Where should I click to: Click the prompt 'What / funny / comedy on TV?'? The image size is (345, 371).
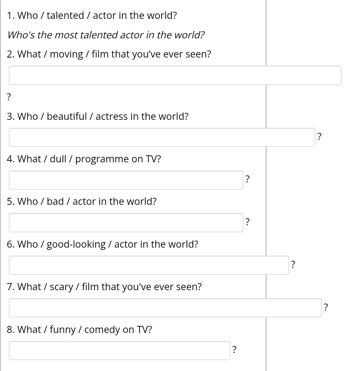coord(80,329)
